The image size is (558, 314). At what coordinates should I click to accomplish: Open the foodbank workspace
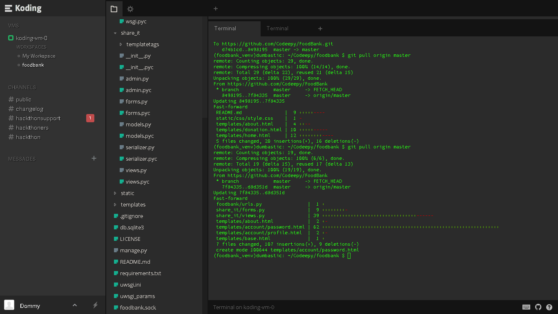click(x=33, y=65)
